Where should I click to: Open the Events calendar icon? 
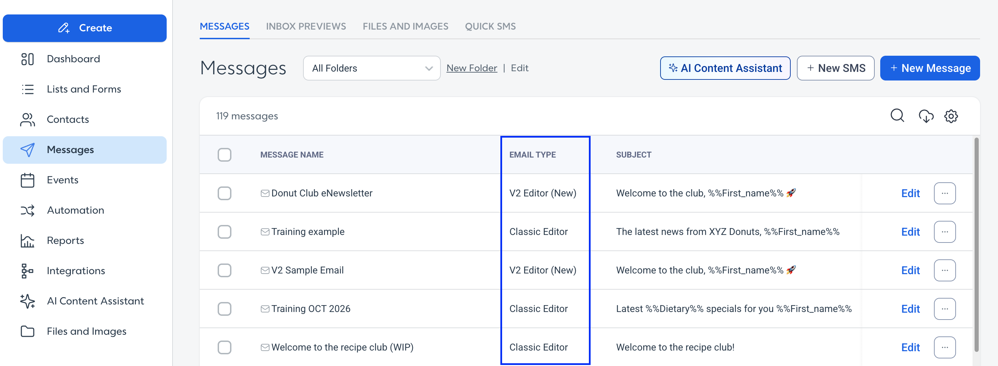[x=28, y=180]
